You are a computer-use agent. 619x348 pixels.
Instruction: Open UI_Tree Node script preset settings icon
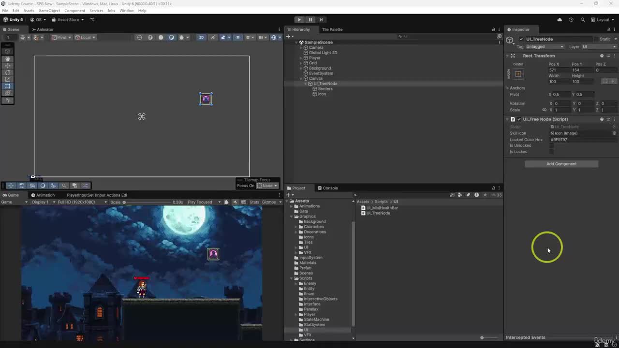[608, 119]
